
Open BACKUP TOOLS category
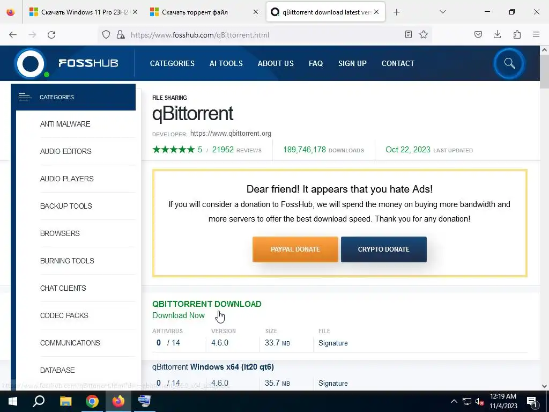click(x=66, y=206)
